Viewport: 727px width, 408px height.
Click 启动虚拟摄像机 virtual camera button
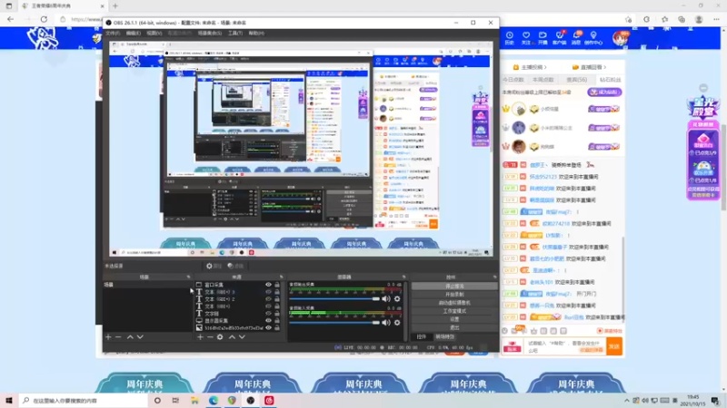[x=454, y=303]
